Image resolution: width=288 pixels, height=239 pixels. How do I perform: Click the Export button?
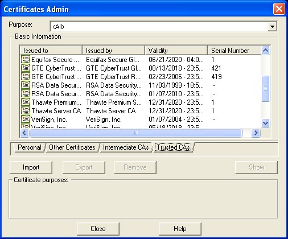(84, 167)
